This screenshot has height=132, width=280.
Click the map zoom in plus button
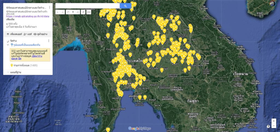(x=274, y=121)
